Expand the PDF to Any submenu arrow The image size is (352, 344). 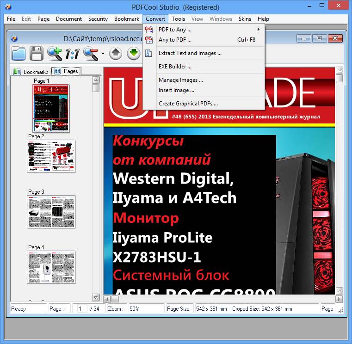pyautogui.click(x=259, y=30)
